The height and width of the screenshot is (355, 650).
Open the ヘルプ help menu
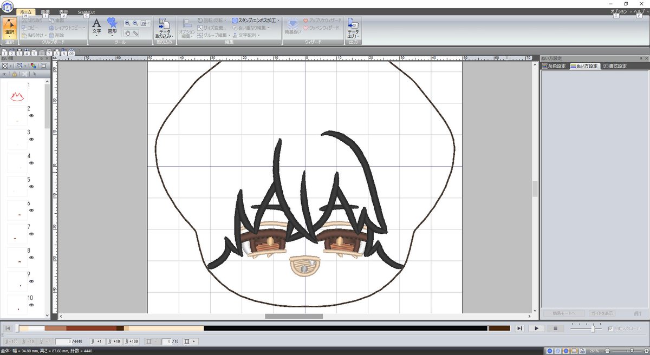(x=640, y=11)
